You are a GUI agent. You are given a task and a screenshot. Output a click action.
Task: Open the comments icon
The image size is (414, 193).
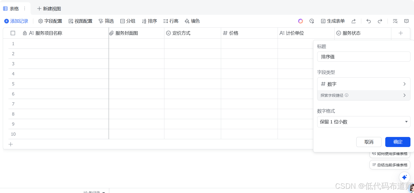(406, 21)
